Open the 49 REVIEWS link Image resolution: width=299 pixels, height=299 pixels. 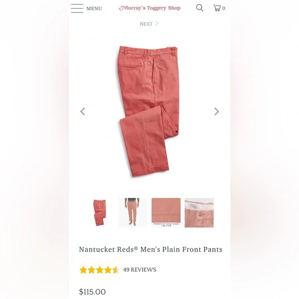click(140, 270)
